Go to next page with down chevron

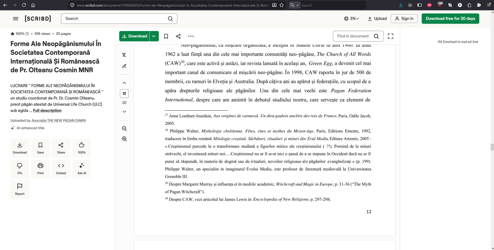124,112
